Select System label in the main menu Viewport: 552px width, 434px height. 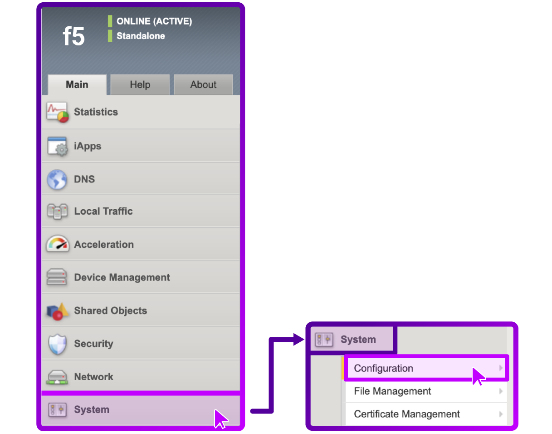pos(92,409)
